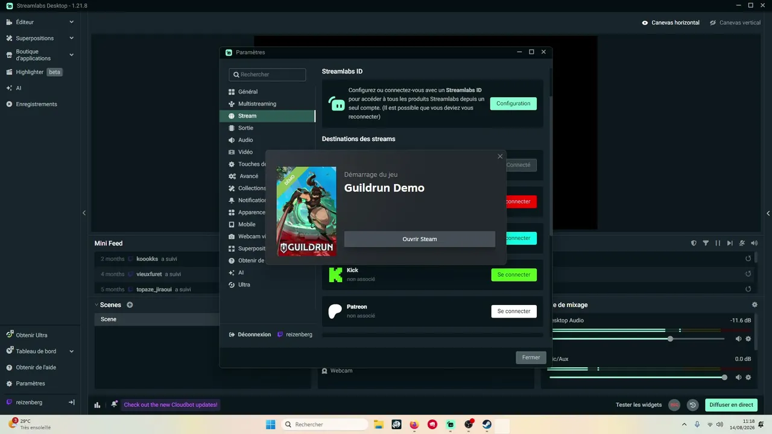
Task: Mute the Mic/Aux source
Action: point(738,377)
